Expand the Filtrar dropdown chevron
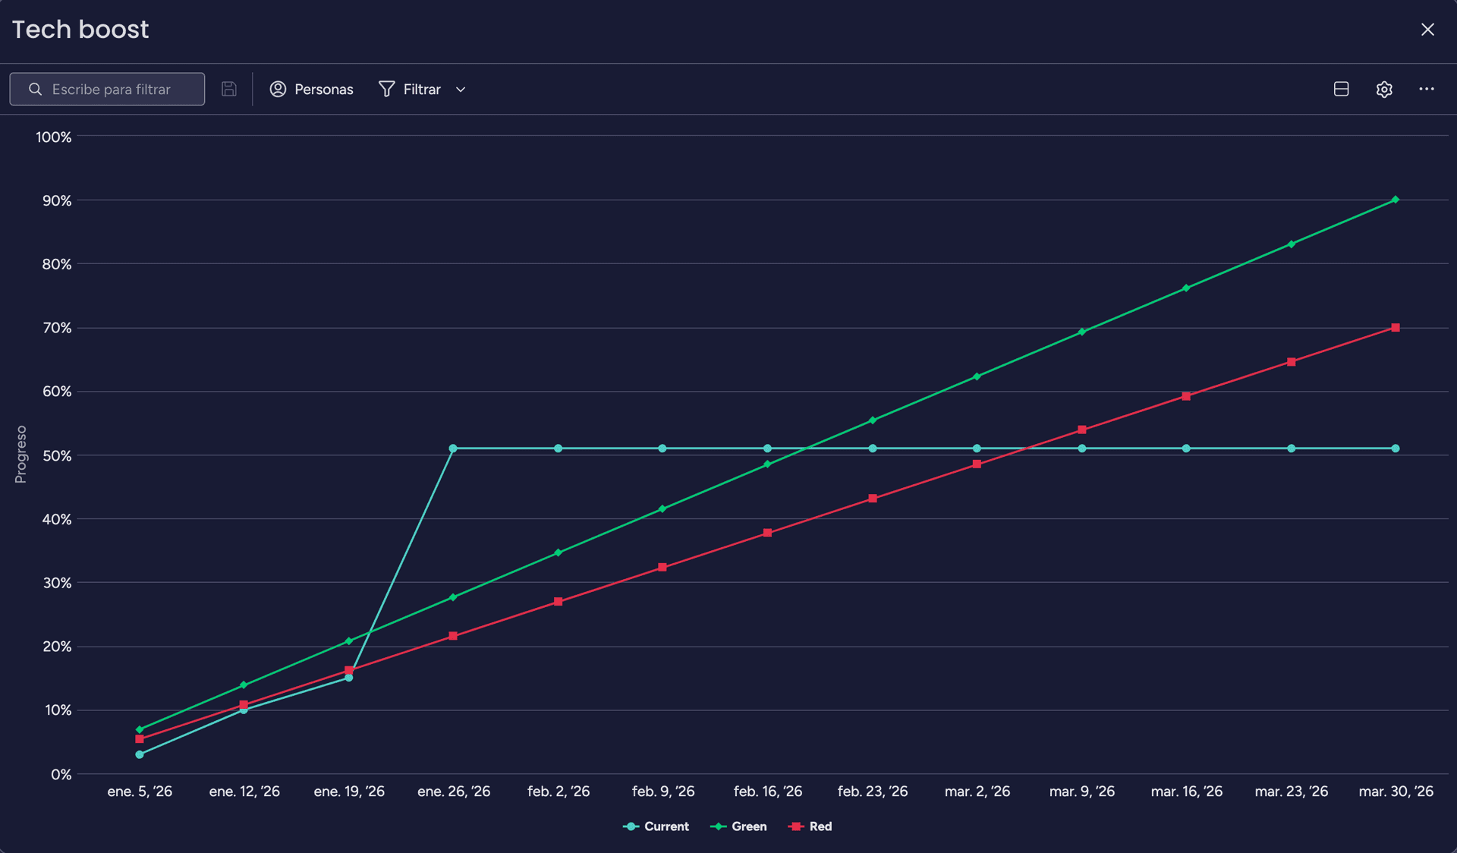 (x=461, y=90)
